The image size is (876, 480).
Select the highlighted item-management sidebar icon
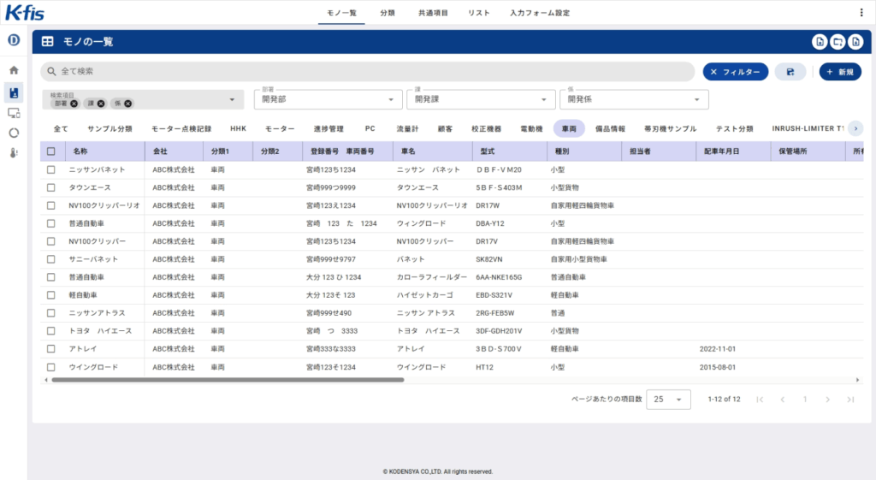pyautogui.click(x=14, y=92)
